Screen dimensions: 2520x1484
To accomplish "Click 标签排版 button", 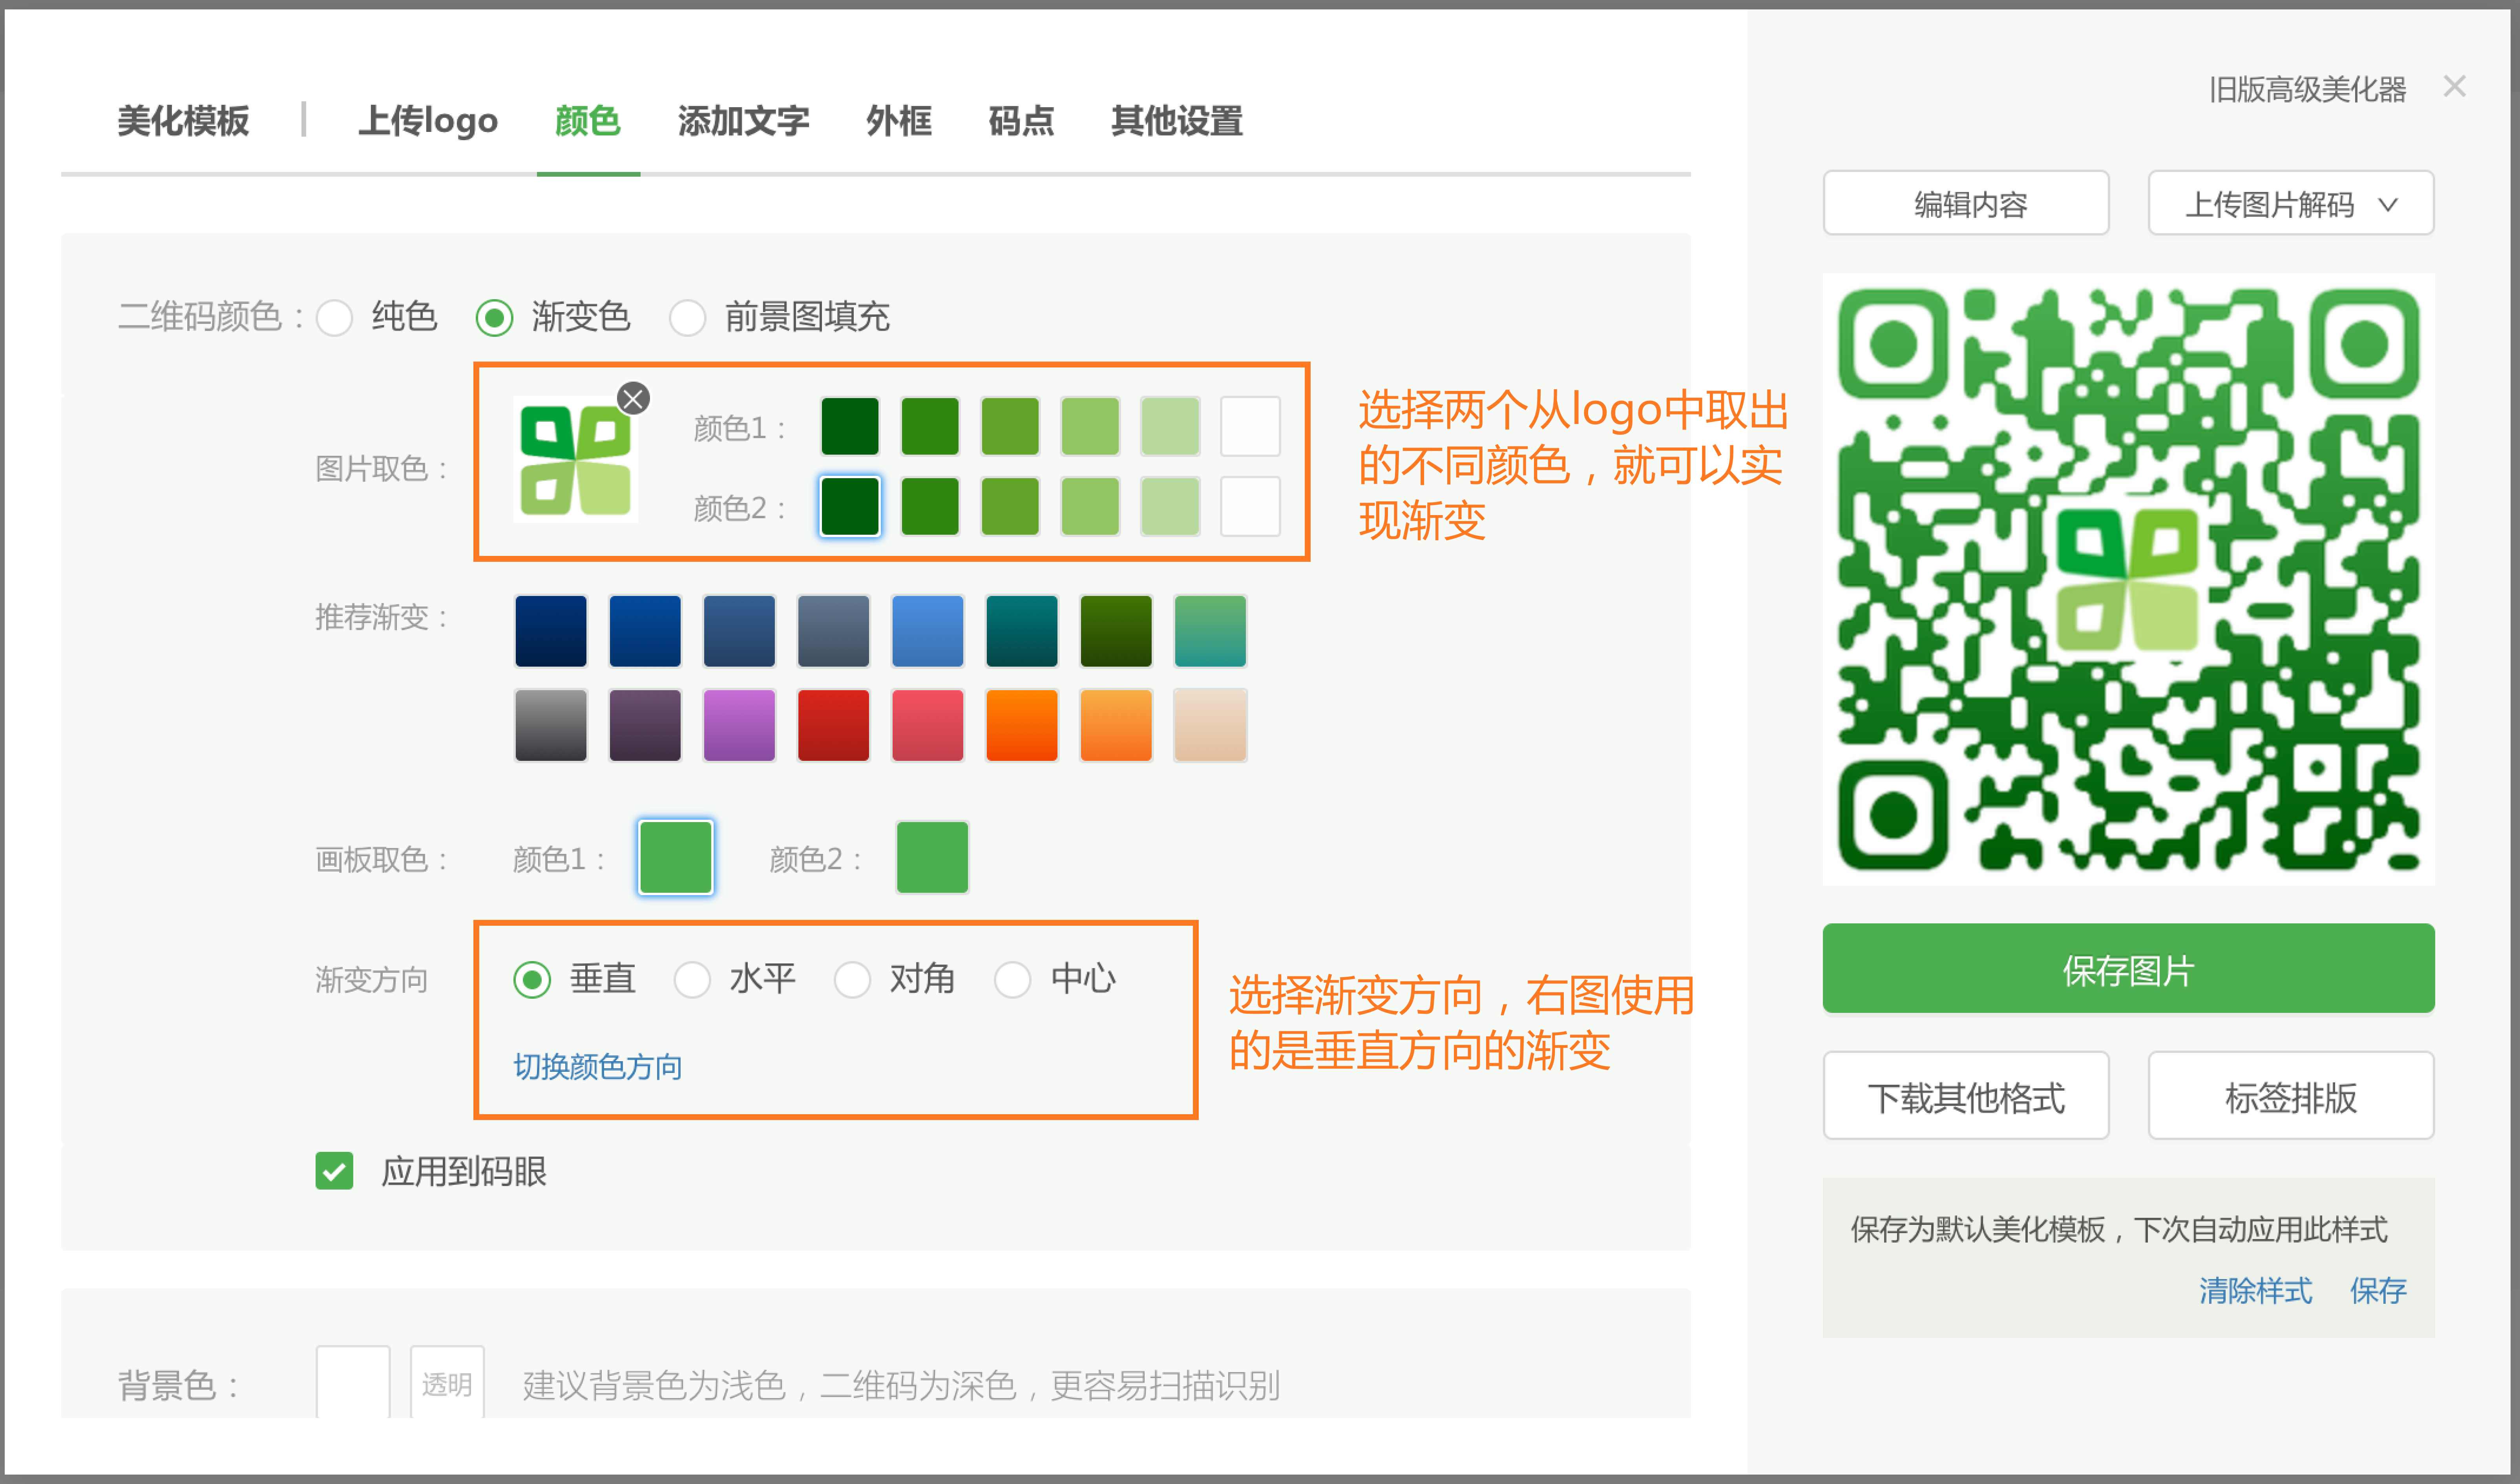I will 2291,1095.
